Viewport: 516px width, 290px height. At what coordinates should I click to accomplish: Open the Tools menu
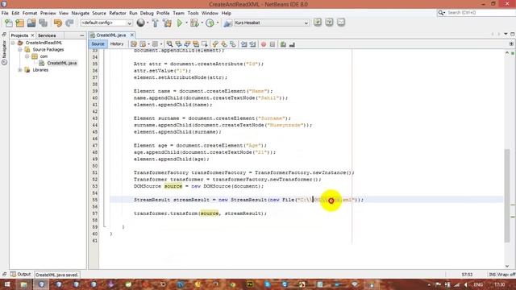click(193, 13)
